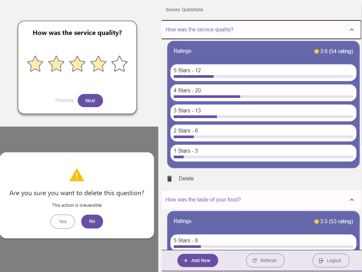Confirm deletion by clicking Yes
Viewport: 362px width, 272px height.
(x=63, y=222)
